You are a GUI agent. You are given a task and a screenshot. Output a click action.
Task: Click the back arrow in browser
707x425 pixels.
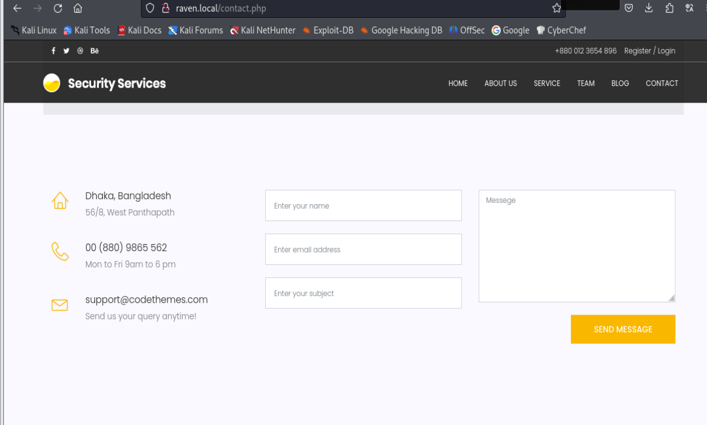17,8
